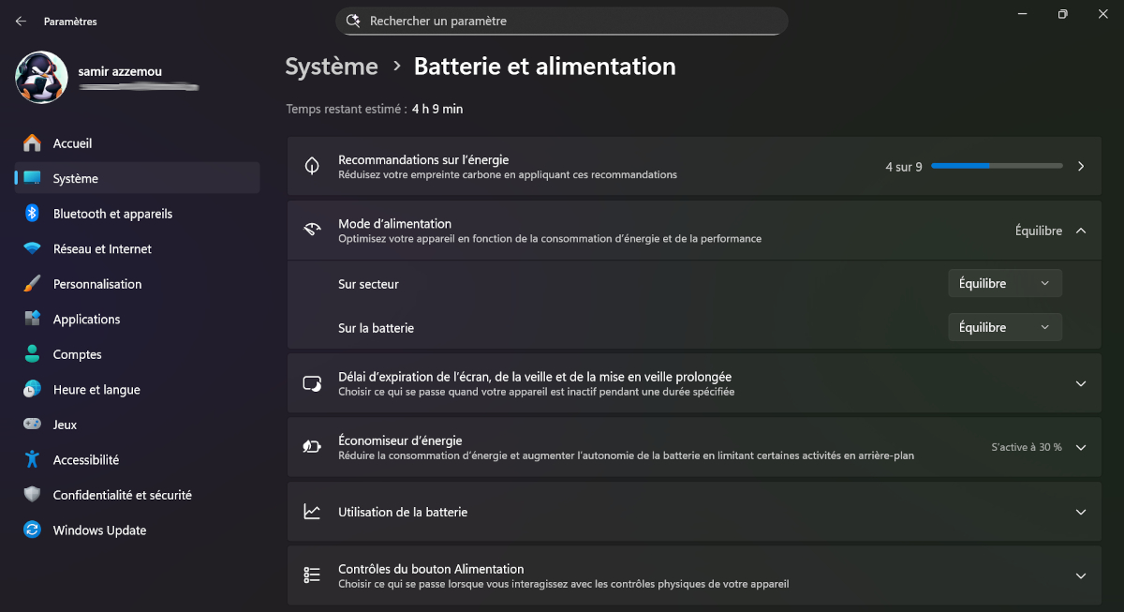Click the Système breadcrumb link
The image size is (1124, 612).
click(332, 67)
